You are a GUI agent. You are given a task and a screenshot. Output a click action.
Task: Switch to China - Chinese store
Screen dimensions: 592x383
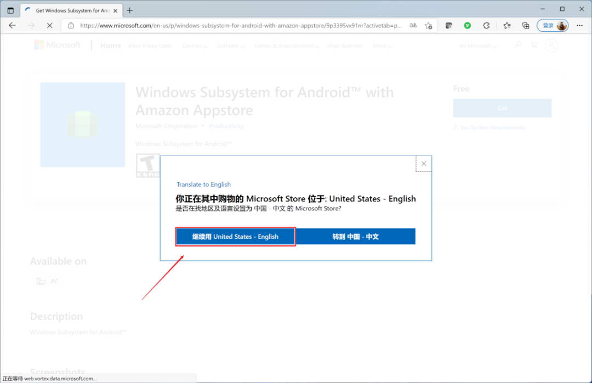(x=356, y=237)
